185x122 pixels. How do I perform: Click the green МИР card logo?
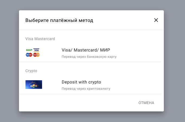coord(29,50)
